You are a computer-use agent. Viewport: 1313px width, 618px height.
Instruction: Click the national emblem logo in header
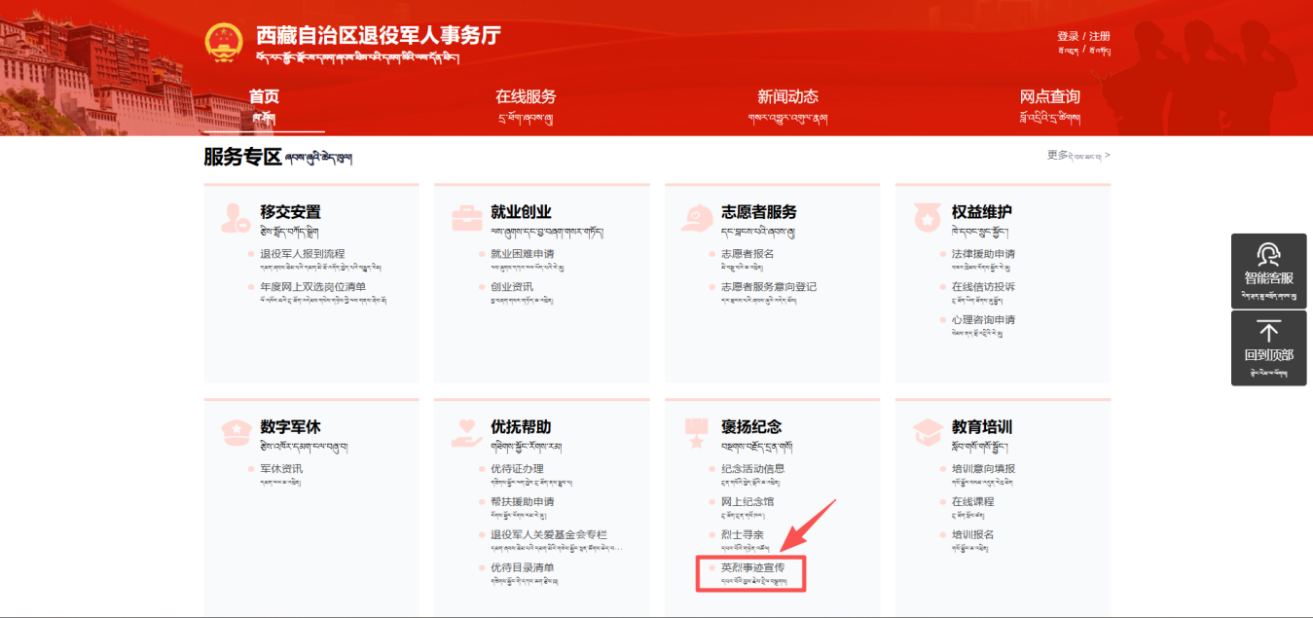click(x=224, y=42)
